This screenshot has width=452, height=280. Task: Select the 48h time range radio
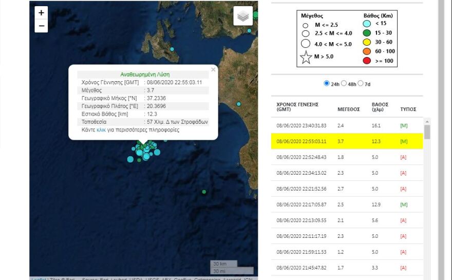(x=344, y=83)
